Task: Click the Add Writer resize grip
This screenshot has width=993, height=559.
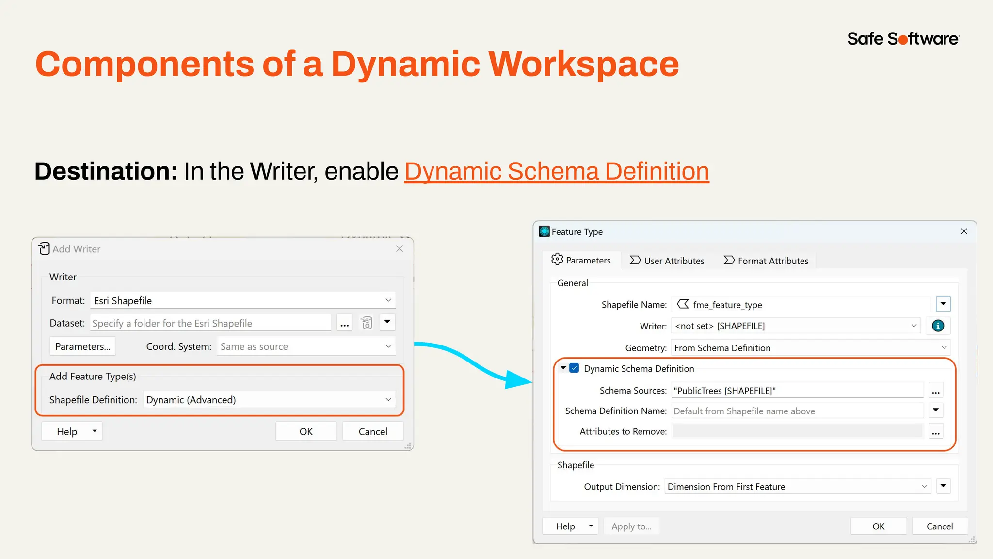Action: (x=408, y=445)
